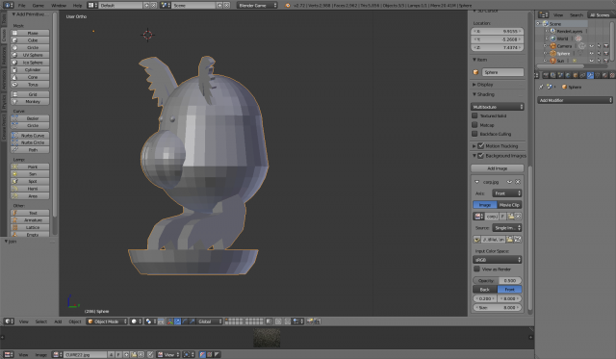Screen dimensions: 616x359
Task: Open the Multitexture shading dropdown
Action: click(x=498, y=107)
